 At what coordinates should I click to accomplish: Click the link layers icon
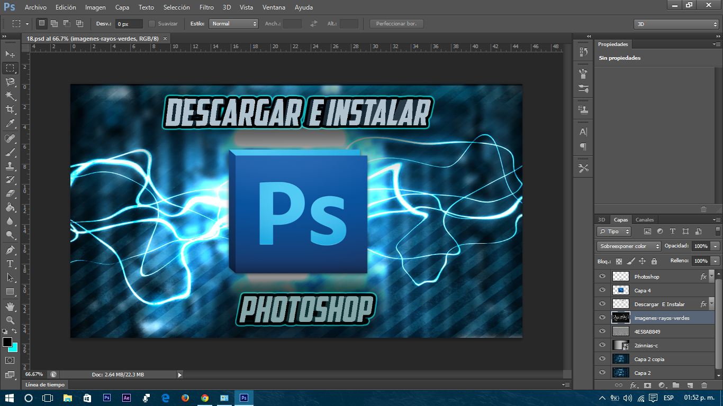(618, 385)
